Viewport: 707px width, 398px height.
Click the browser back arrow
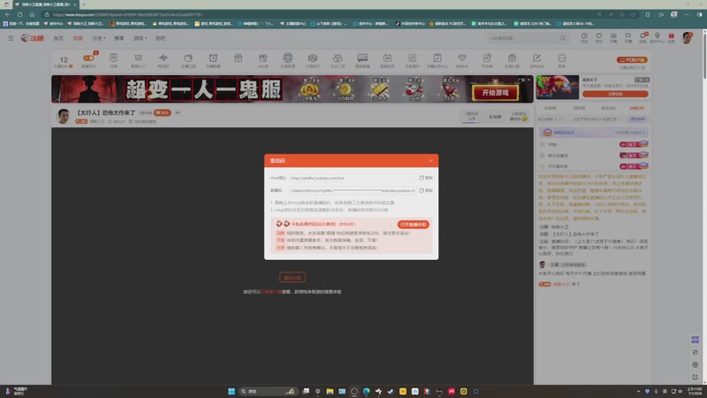point(8,14)
